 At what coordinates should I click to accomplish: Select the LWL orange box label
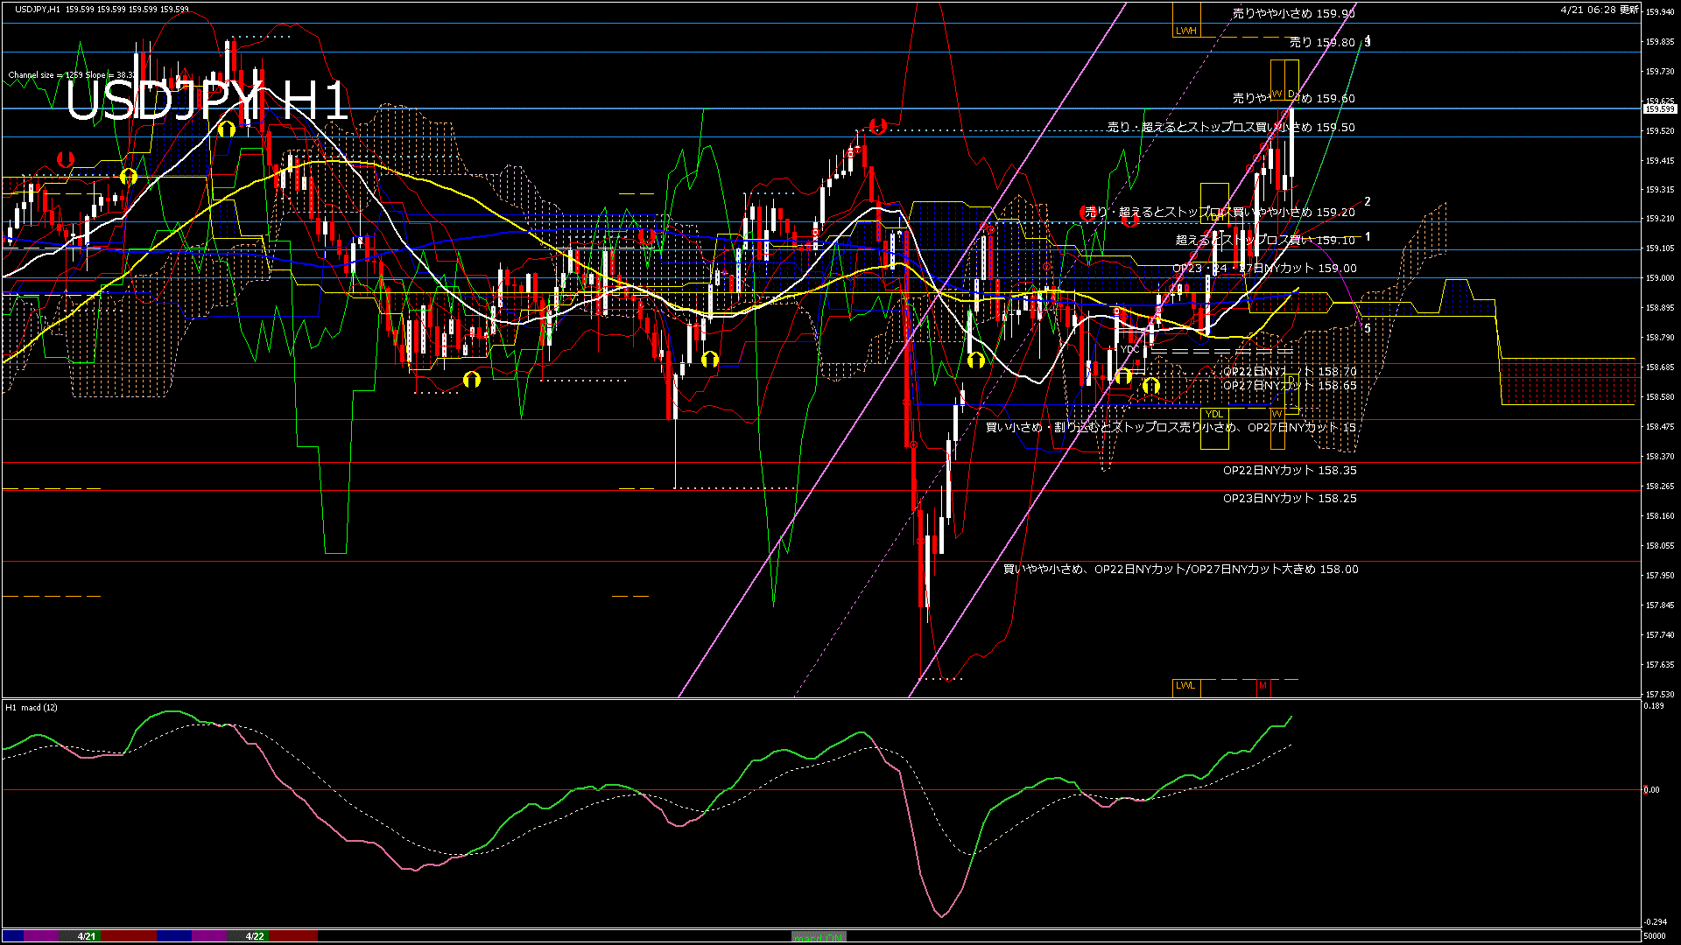coord(1185,686)
